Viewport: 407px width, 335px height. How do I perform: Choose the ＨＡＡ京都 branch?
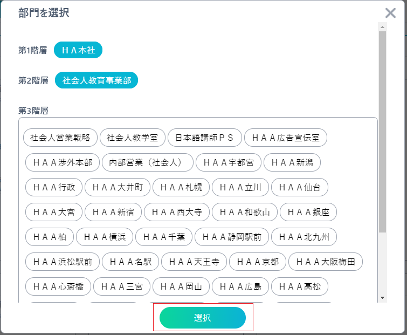(257, 262)
